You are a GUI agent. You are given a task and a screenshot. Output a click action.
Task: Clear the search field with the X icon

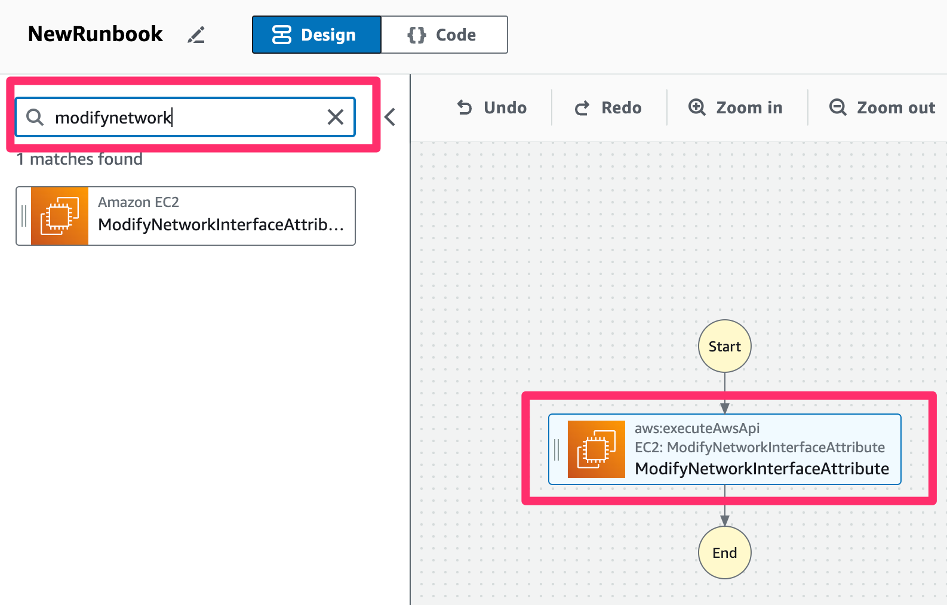336,117
